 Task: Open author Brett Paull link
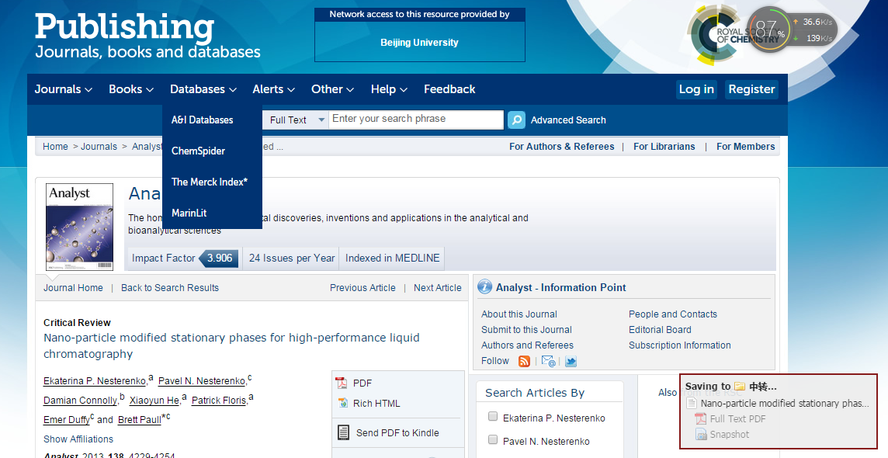[x=139, y=420]
